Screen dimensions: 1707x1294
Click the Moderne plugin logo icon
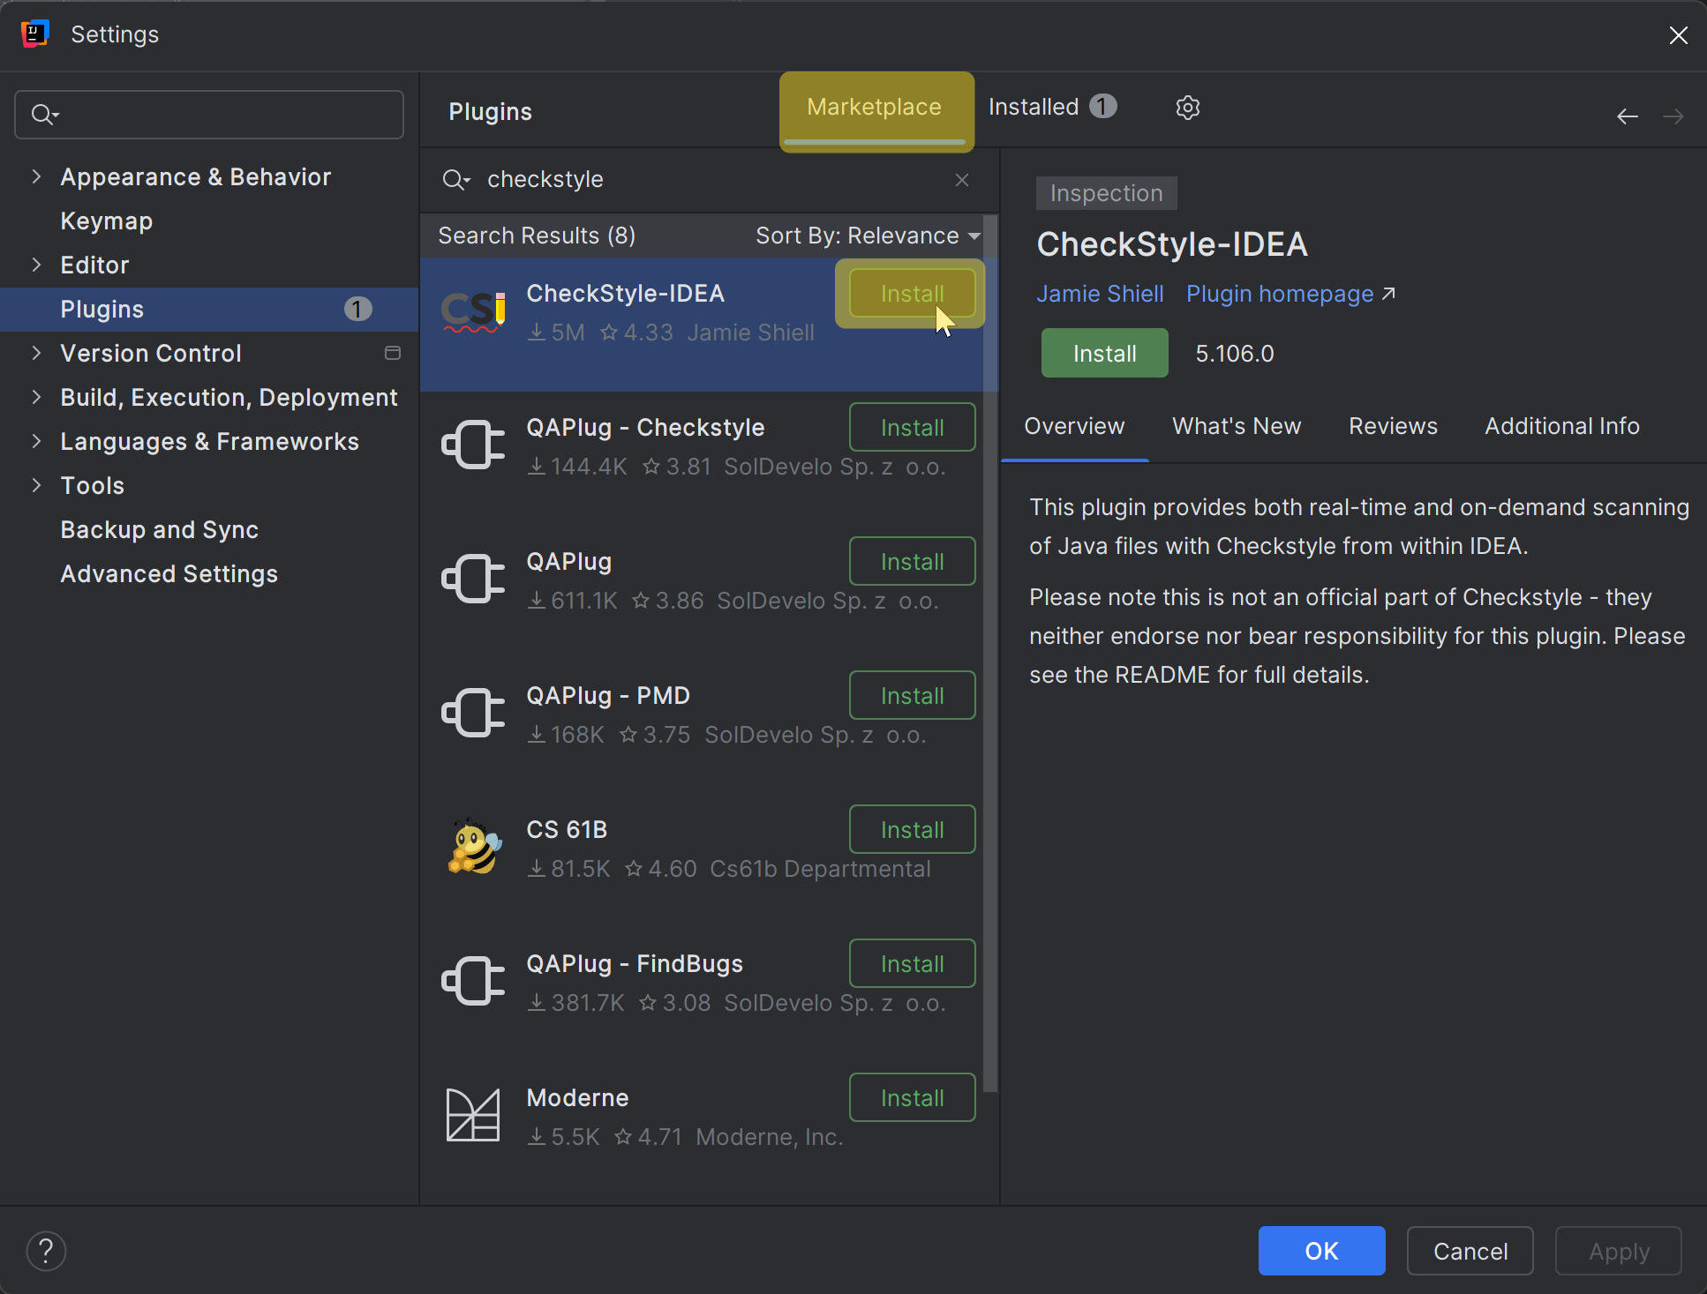(x=473, y=1115)
